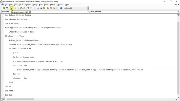Minimize the inner Module1 code window
The height and width of the screenshot is (101, 180).
[174, 5]
